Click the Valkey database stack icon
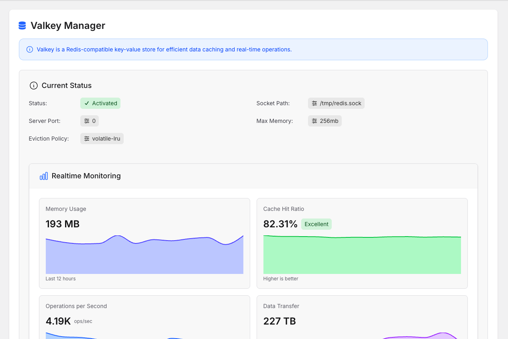Screen dimensions: 508x339 click(x=22, y=26)
